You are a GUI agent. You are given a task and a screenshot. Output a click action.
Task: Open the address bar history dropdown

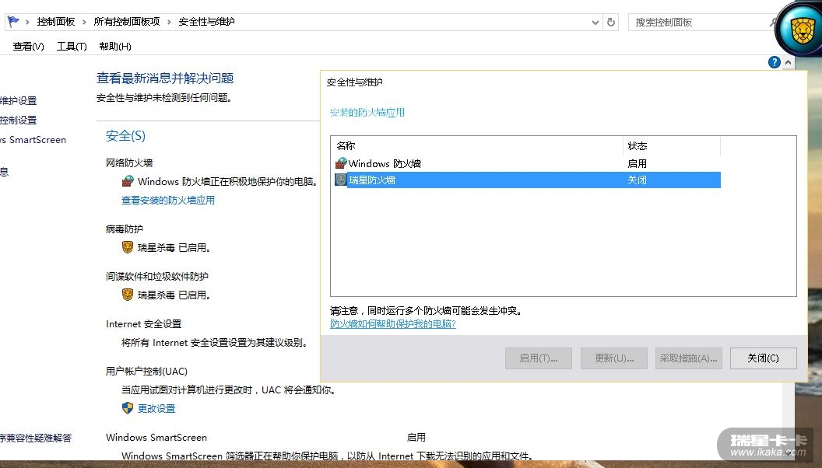pos(595,23)
